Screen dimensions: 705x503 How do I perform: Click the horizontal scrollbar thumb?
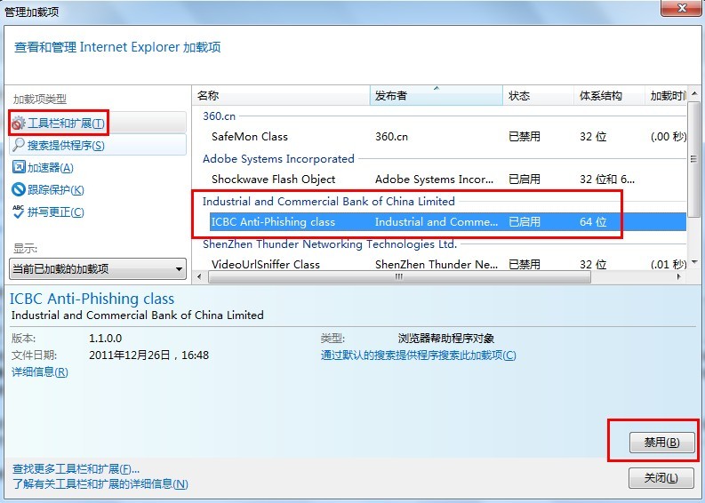[x=399, y=277]
